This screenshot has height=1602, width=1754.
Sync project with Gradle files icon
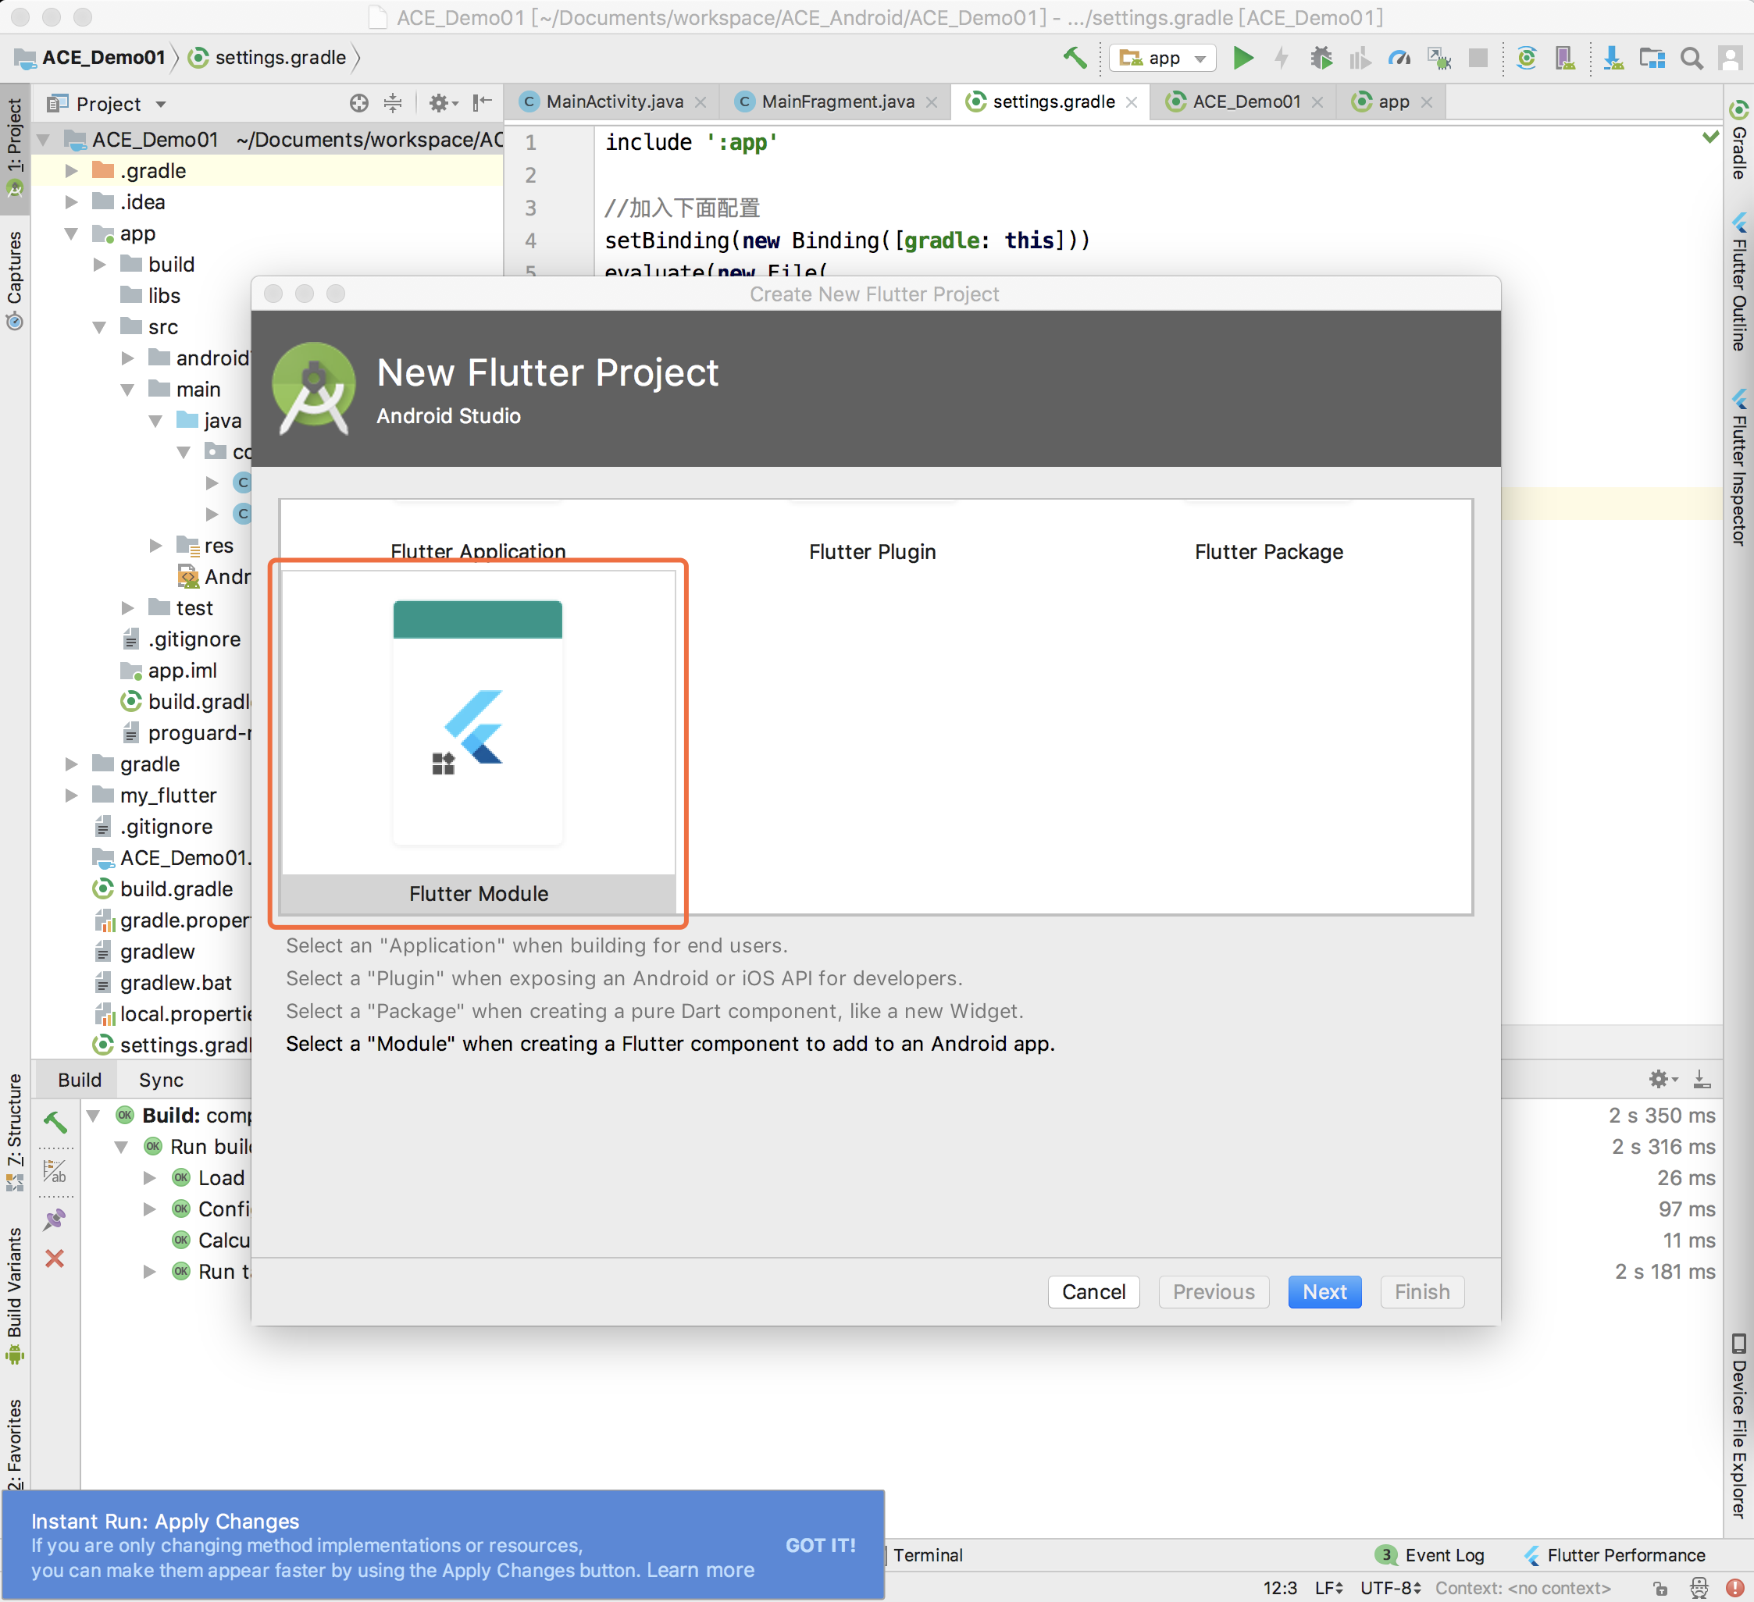tap(1526, 59)
